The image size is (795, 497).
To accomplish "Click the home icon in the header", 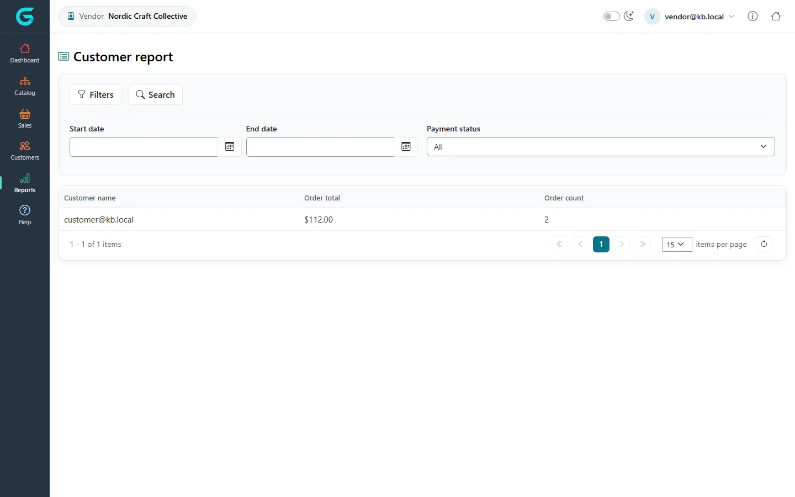I will [x=776, y=16].
